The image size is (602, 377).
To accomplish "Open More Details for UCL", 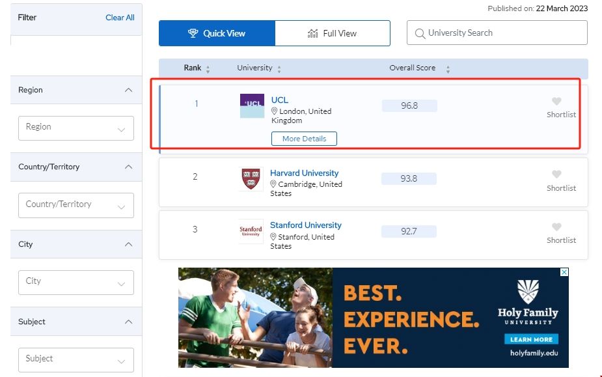I will 303,138.
